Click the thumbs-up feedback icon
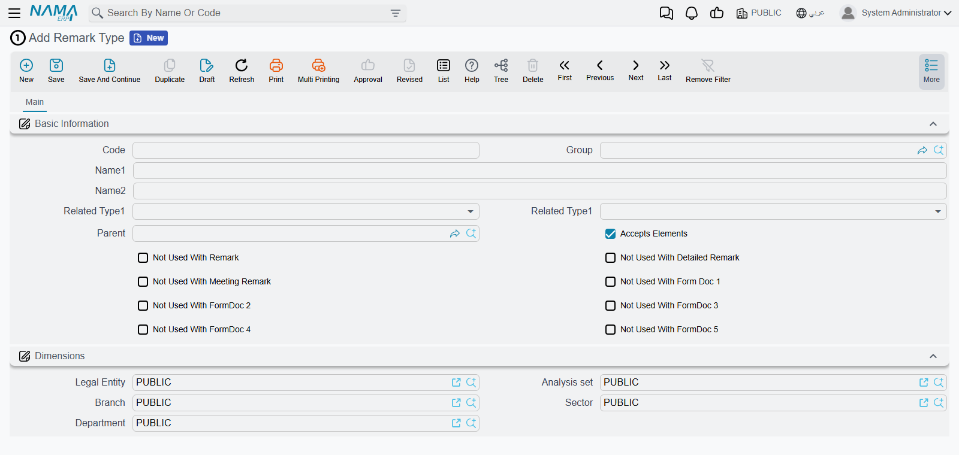 coord(717,13)
